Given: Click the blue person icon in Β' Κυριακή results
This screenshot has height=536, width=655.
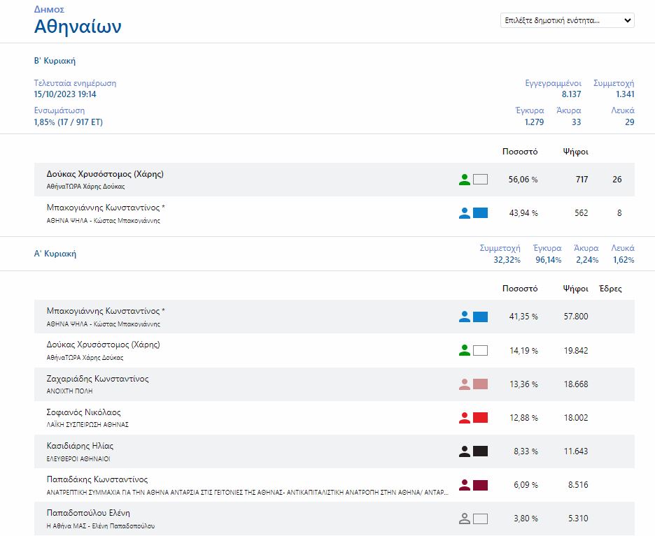Looking at the screenshot, I should click(x=464, y=213).
